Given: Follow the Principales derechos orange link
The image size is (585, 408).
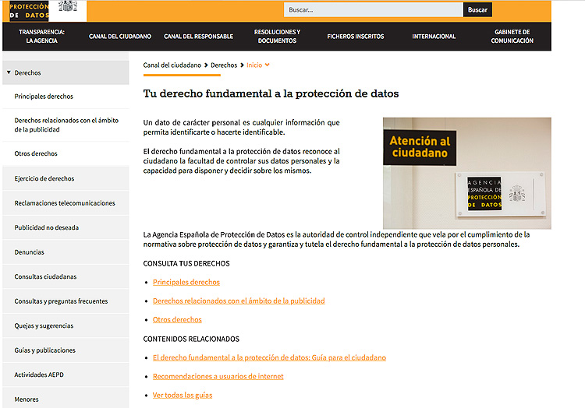Looking at the screenshot, I should point(186,282).
